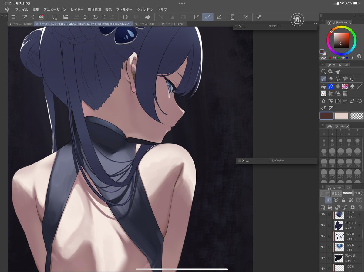Adjust layer opacity value stepper

[x=362, y=193]
